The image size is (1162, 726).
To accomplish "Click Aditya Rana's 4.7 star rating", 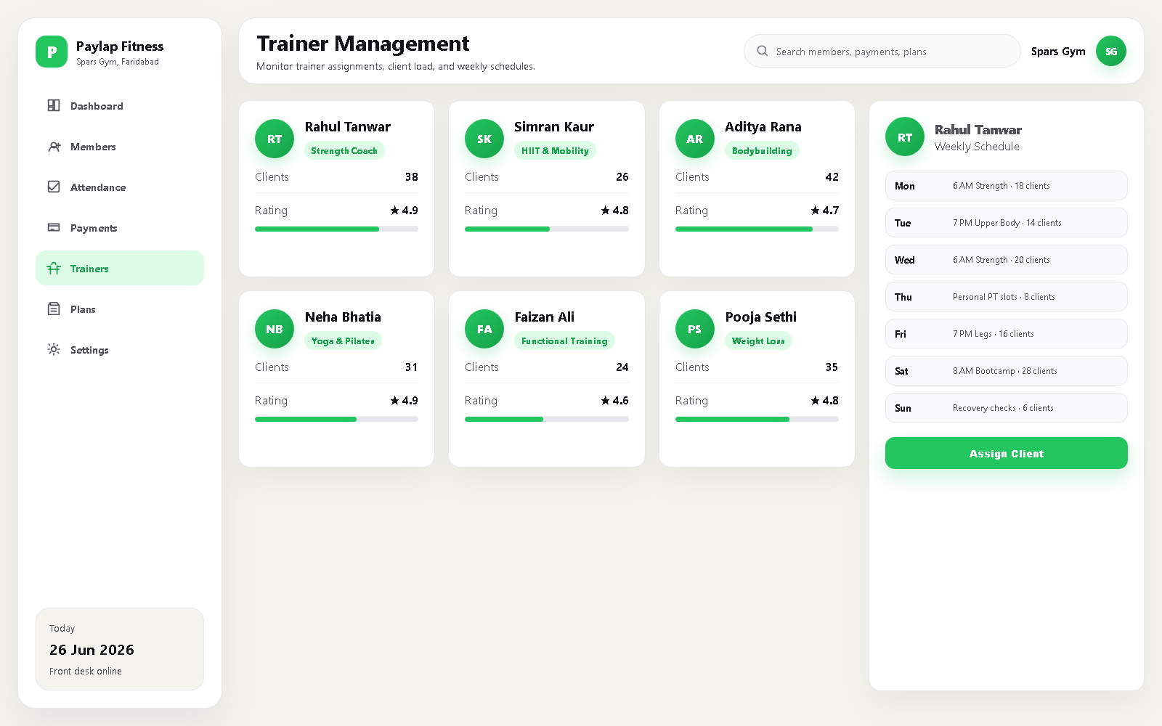I will 825,210.
